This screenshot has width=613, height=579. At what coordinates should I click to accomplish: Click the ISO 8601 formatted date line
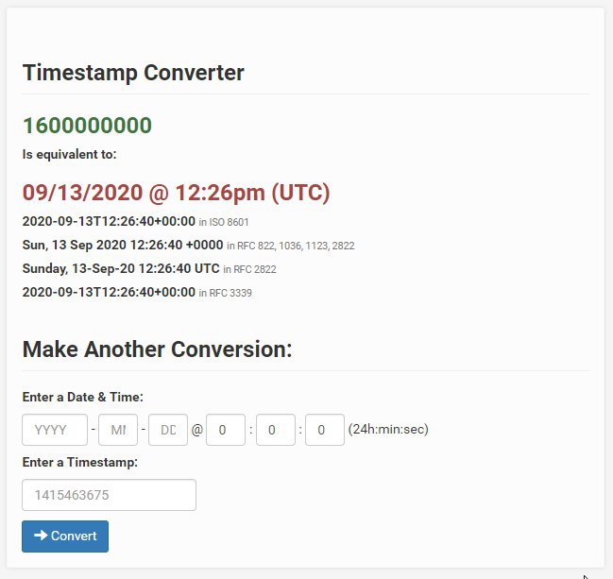click(135, 222)
